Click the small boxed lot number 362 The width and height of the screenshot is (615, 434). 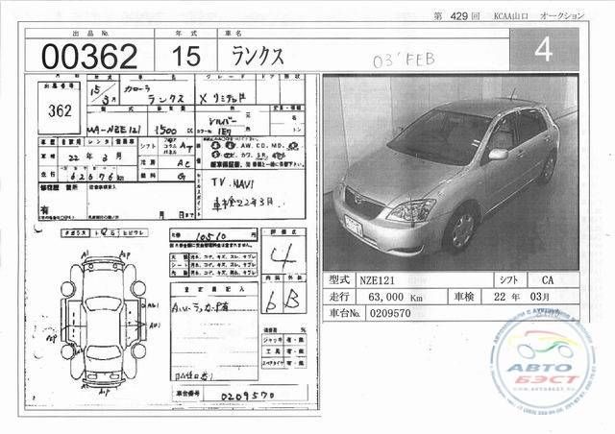(x=60, y=111)
